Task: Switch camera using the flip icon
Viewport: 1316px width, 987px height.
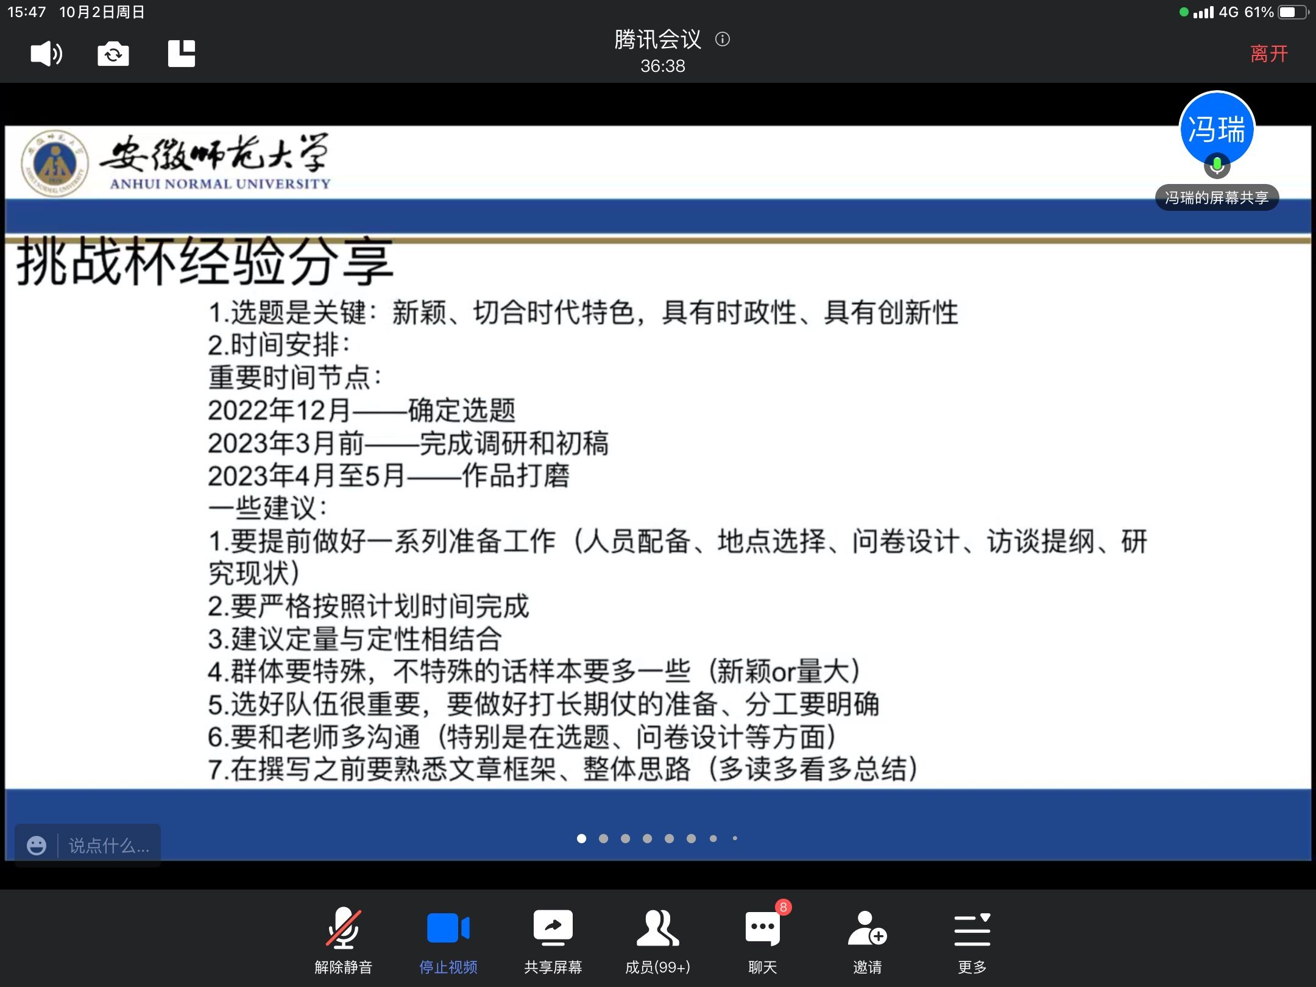Action: click(113, 54)
